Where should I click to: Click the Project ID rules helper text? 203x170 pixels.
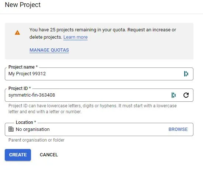[92, 109]
